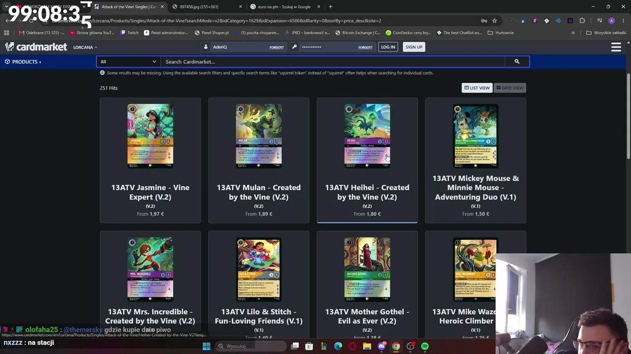The image size is (631, 354).
Task: Open a new browser tab
Action: pos(330,6)
